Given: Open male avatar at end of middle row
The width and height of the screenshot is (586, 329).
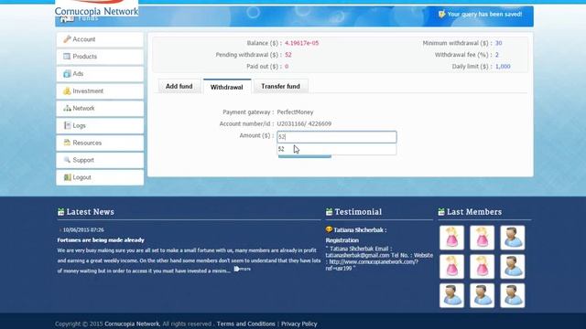Looking at the screenshot, I should 513,267.
